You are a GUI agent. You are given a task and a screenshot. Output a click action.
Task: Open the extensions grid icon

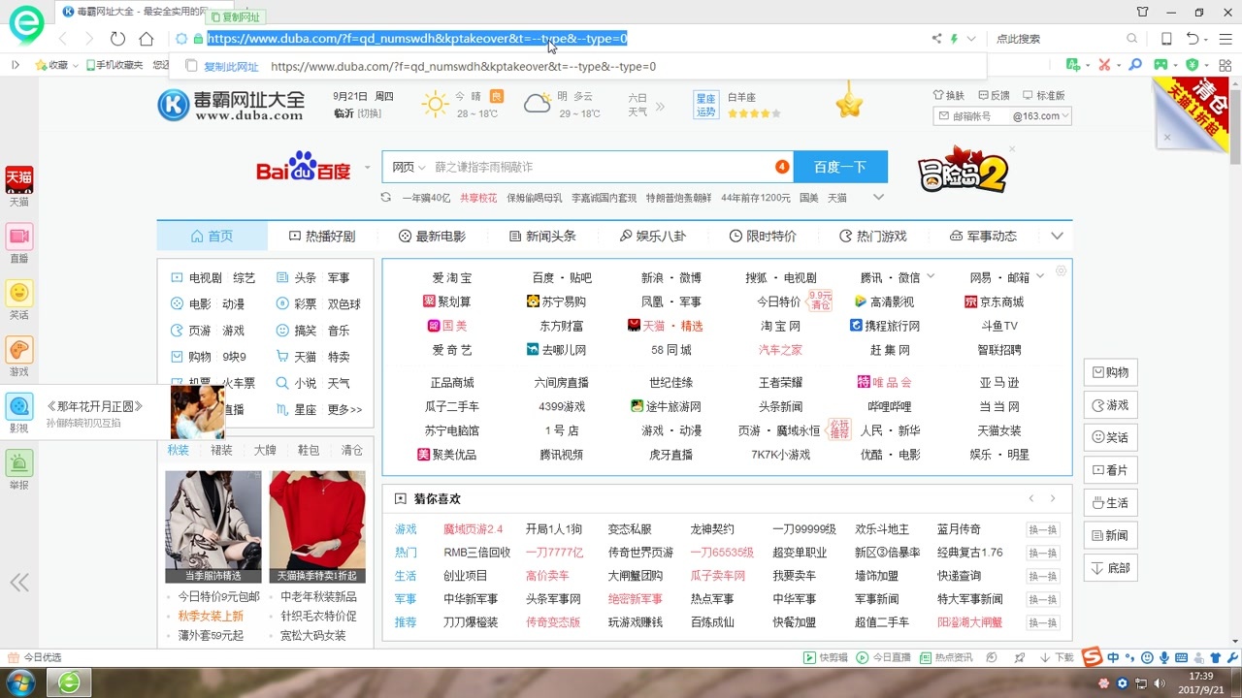(x=1226, y=65)
